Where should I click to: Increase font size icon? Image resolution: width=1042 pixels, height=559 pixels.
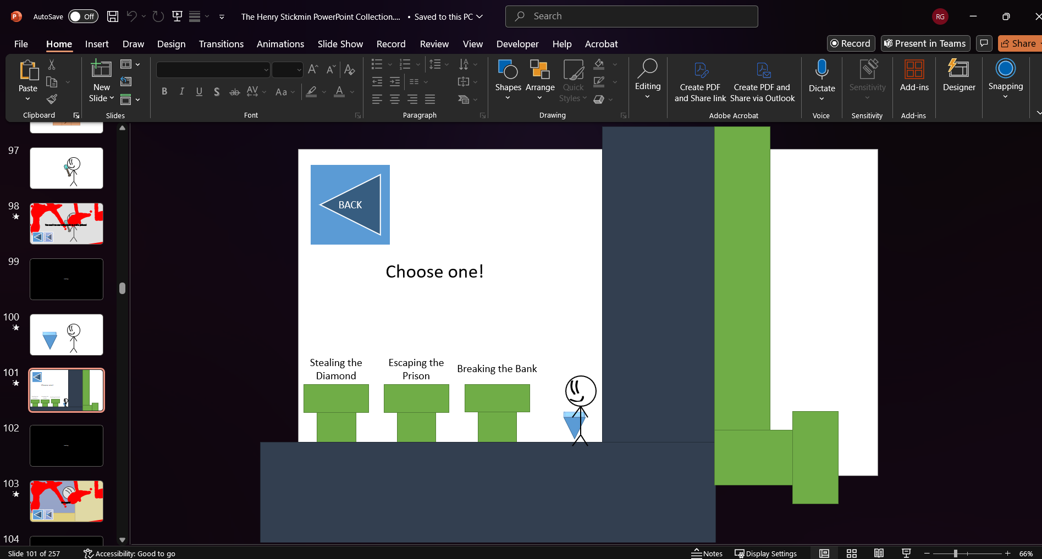(313, 69)
